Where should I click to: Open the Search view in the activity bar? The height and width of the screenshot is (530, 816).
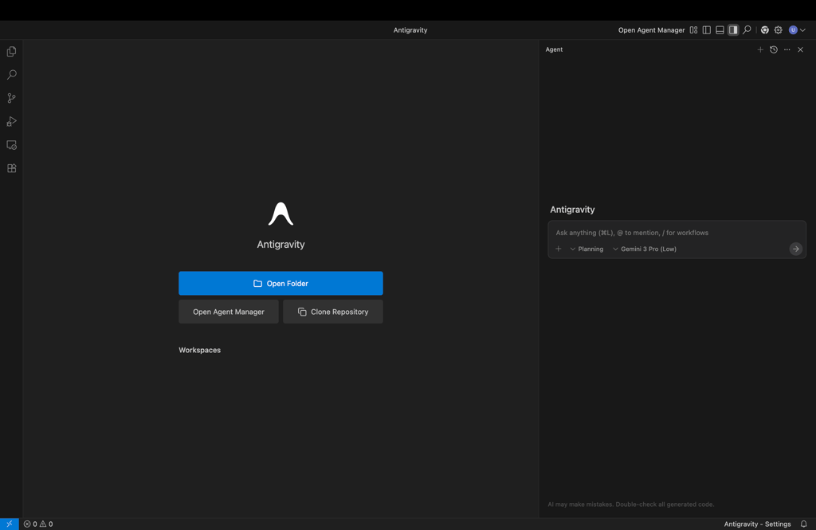(11, 75)
